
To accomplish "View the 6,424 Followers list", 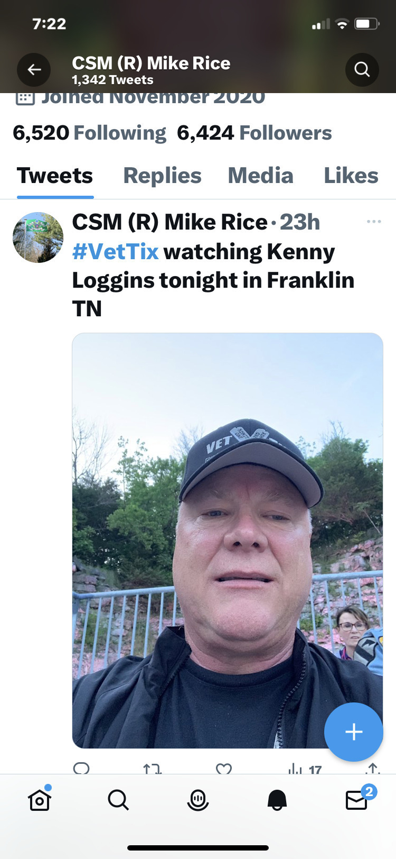I will coord(254,133).
